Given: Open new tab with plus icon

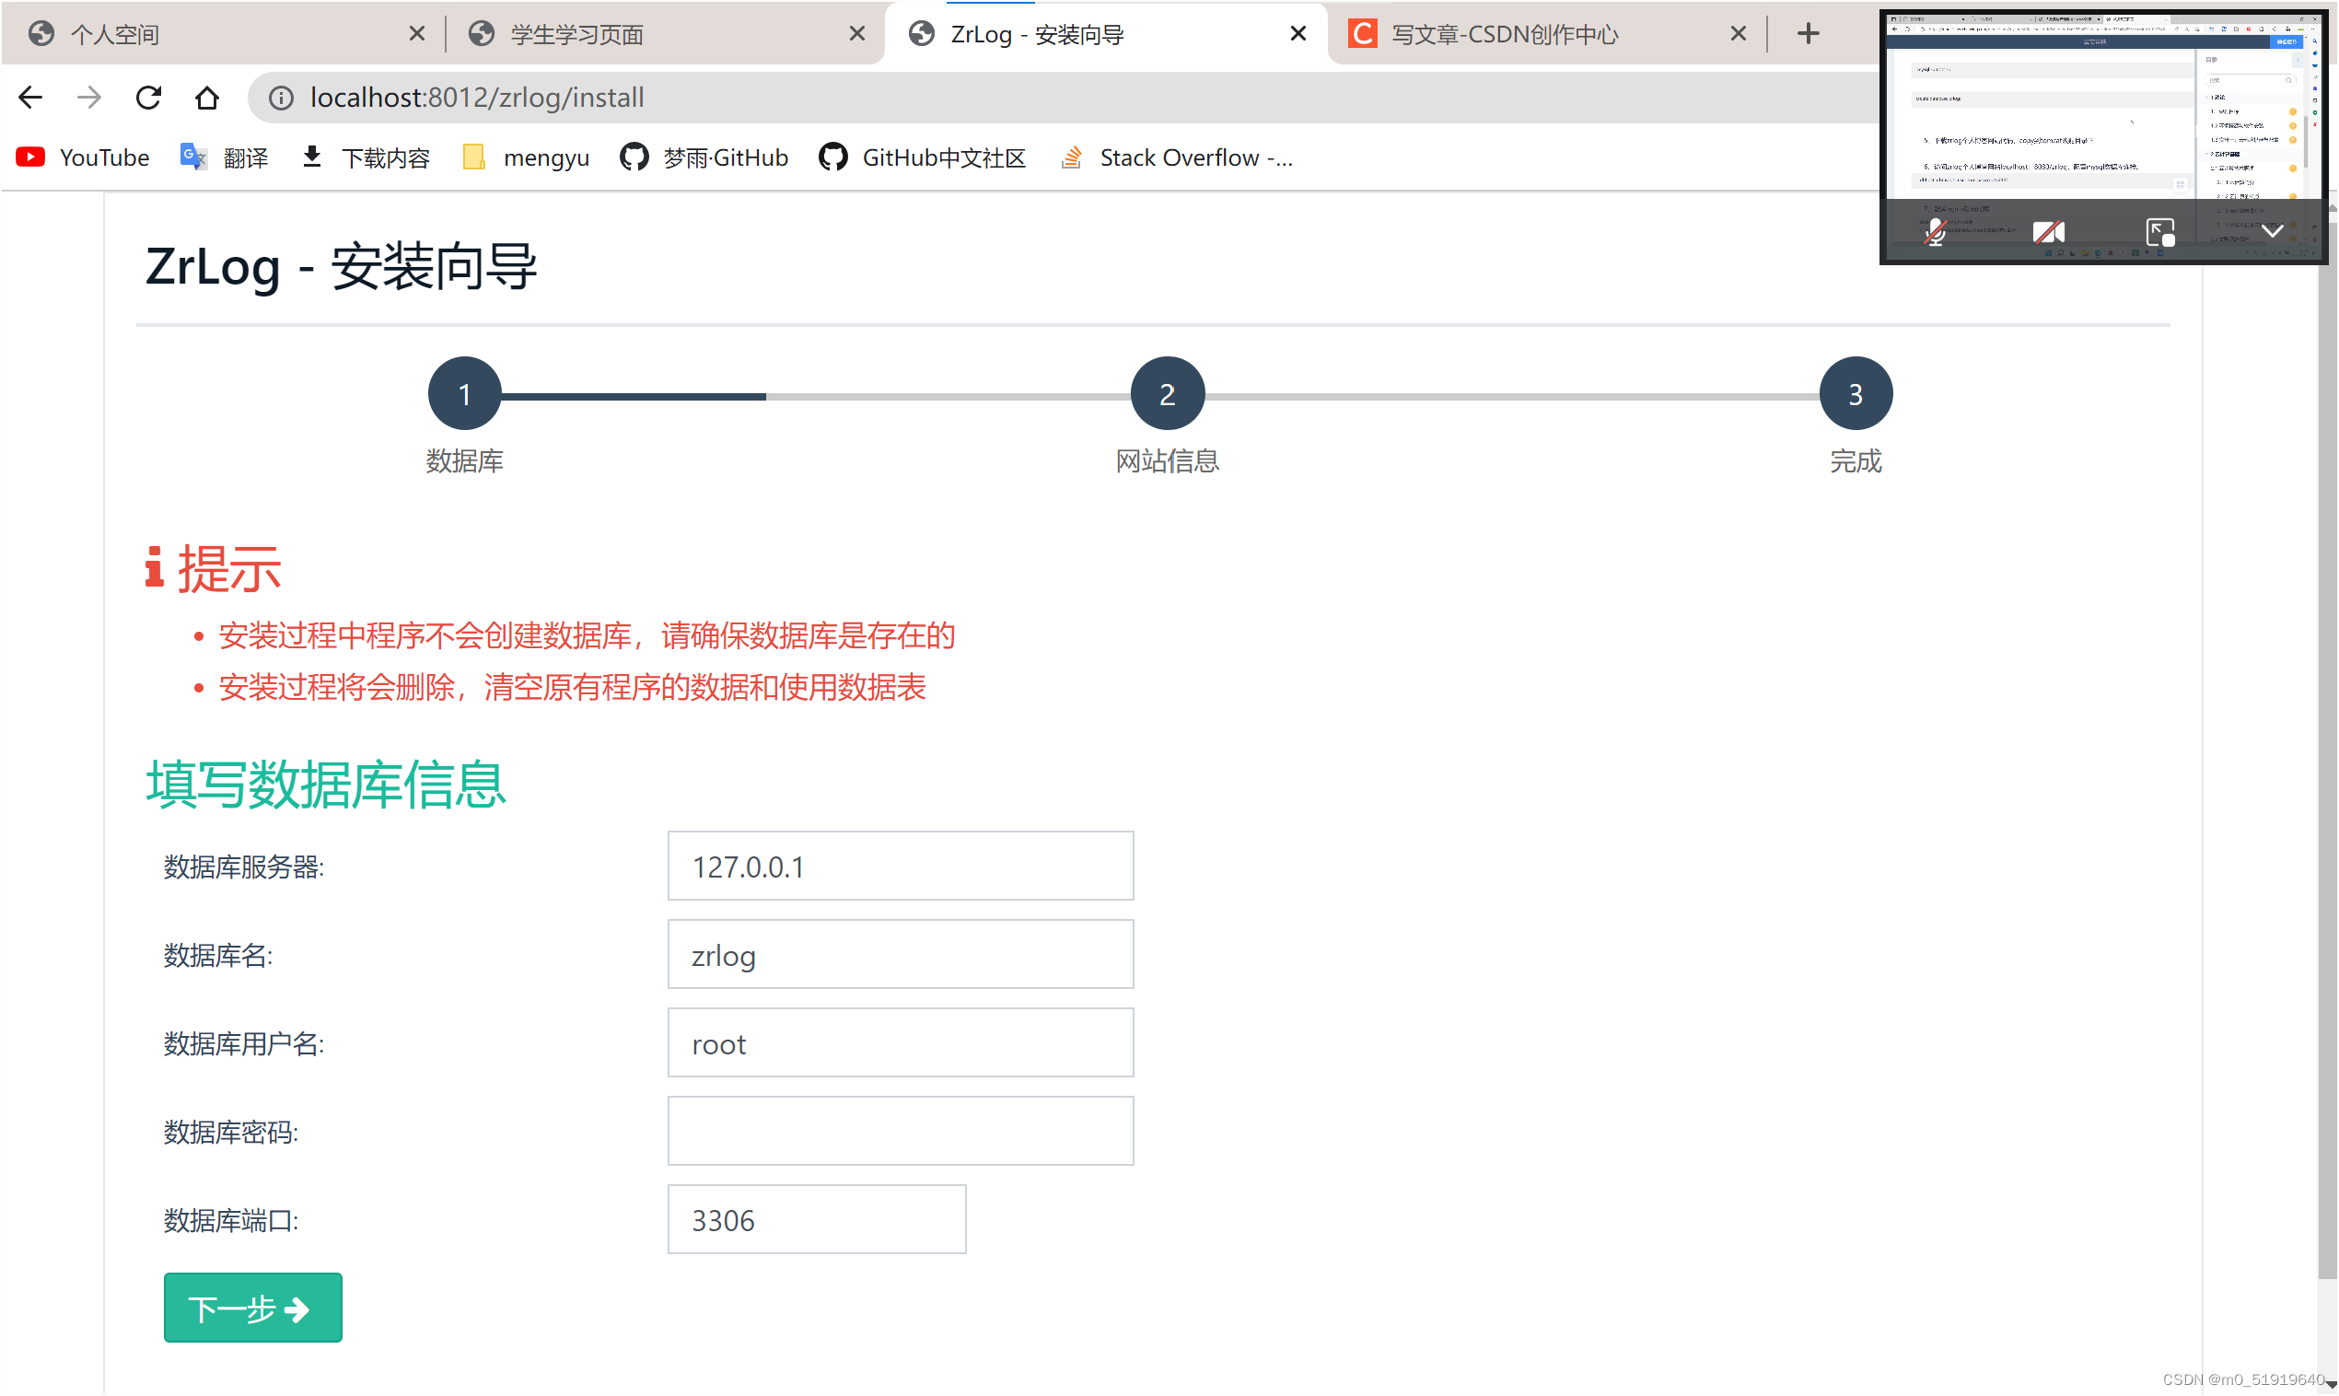Looking at the screenshot, I should tap(1808, 34).
